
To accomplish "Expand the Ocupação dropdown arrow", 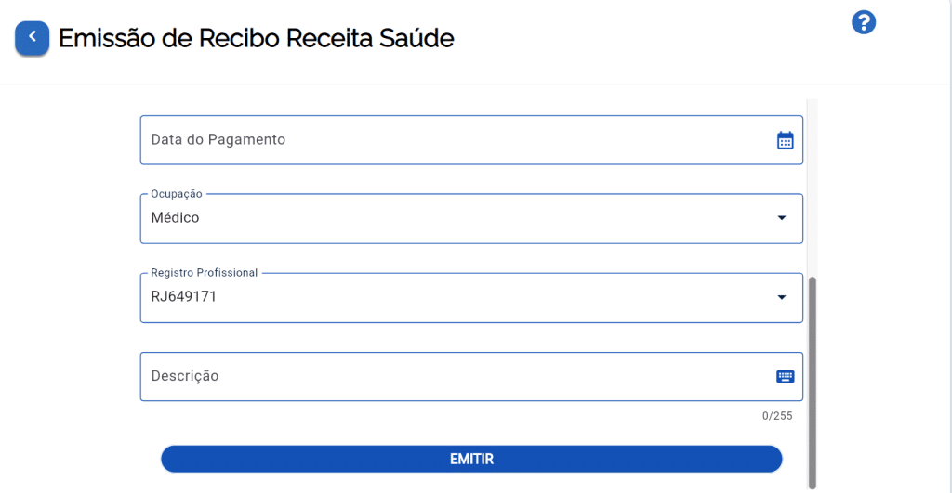I will 782,218.
